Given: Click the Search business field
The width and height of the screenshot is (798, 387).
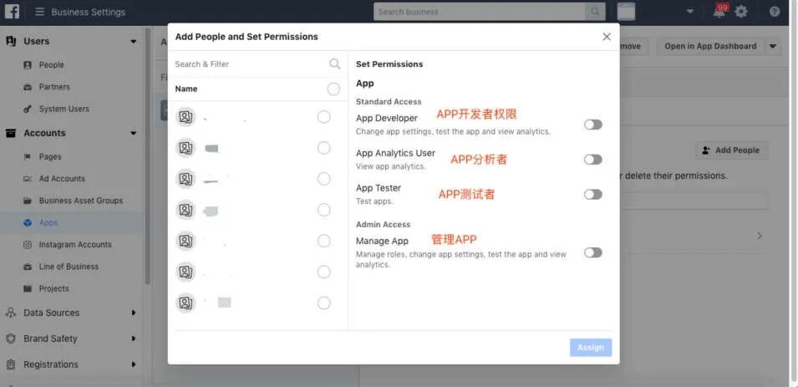Looking at the screenshot, I should point(480,12).
